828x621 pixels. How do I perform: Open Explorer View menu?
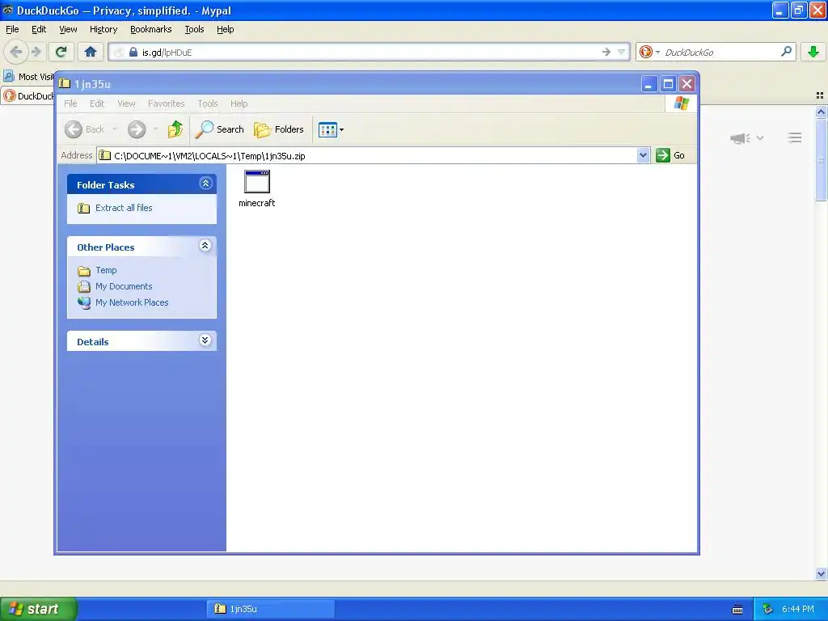point(126,103)
